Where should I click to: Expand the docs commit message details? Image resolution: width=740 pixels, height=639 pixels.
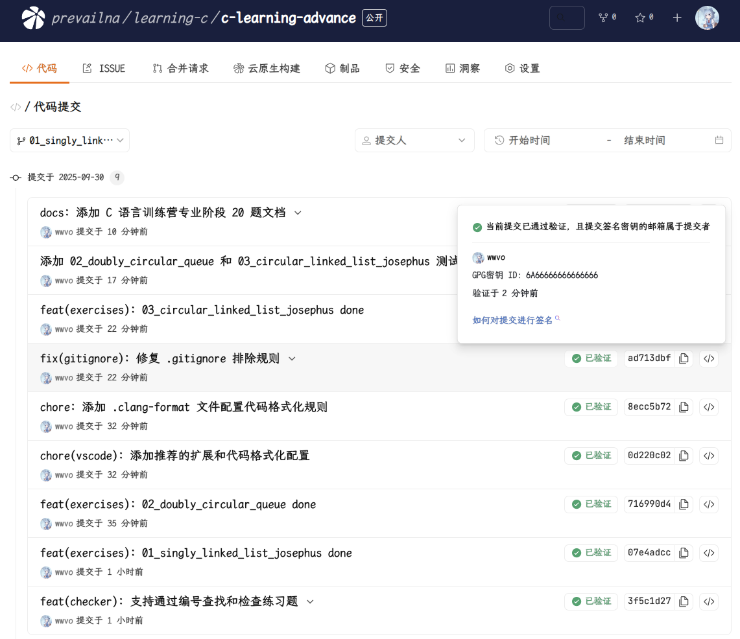(297, 212)
